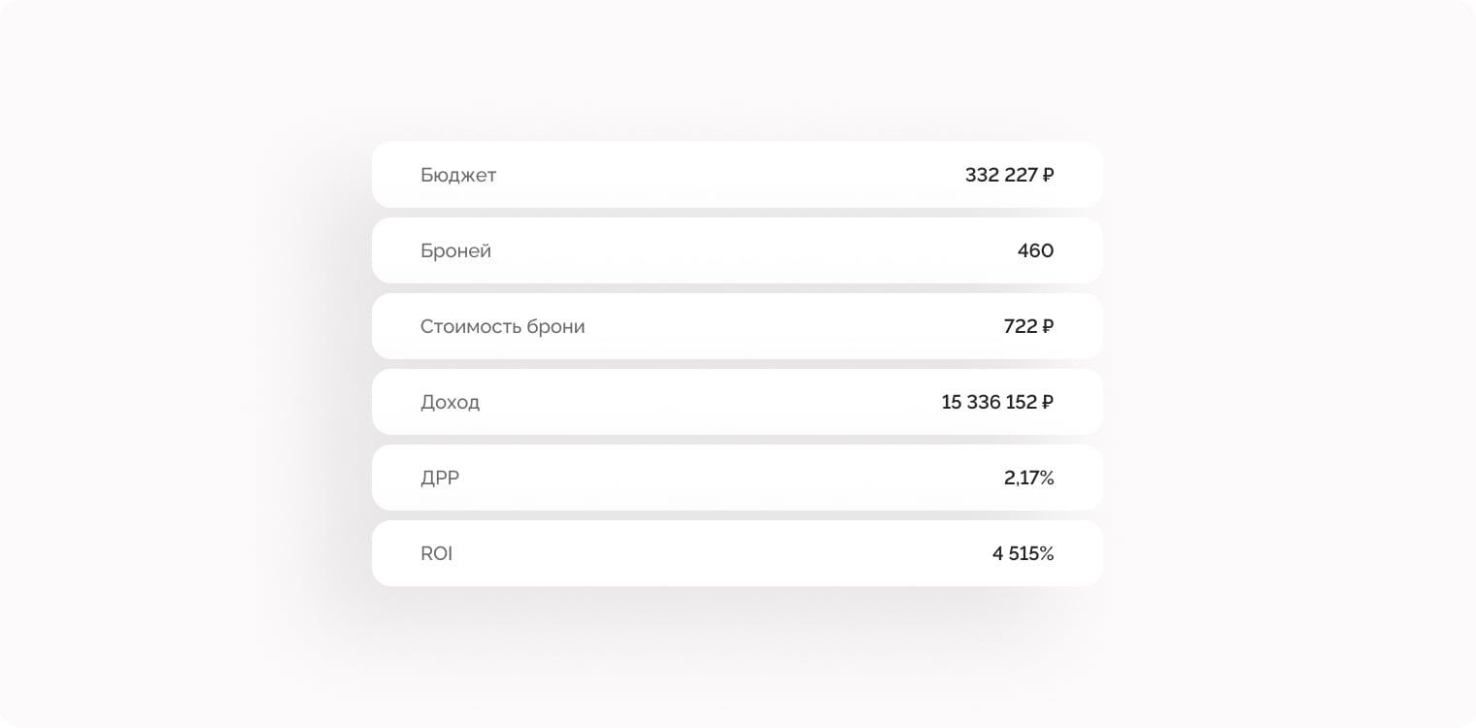Click the ruble sign after 722
Image resolution: width=1476 pixels, height=728 pixels.
pyautogui.click(x=1048, y=327)
